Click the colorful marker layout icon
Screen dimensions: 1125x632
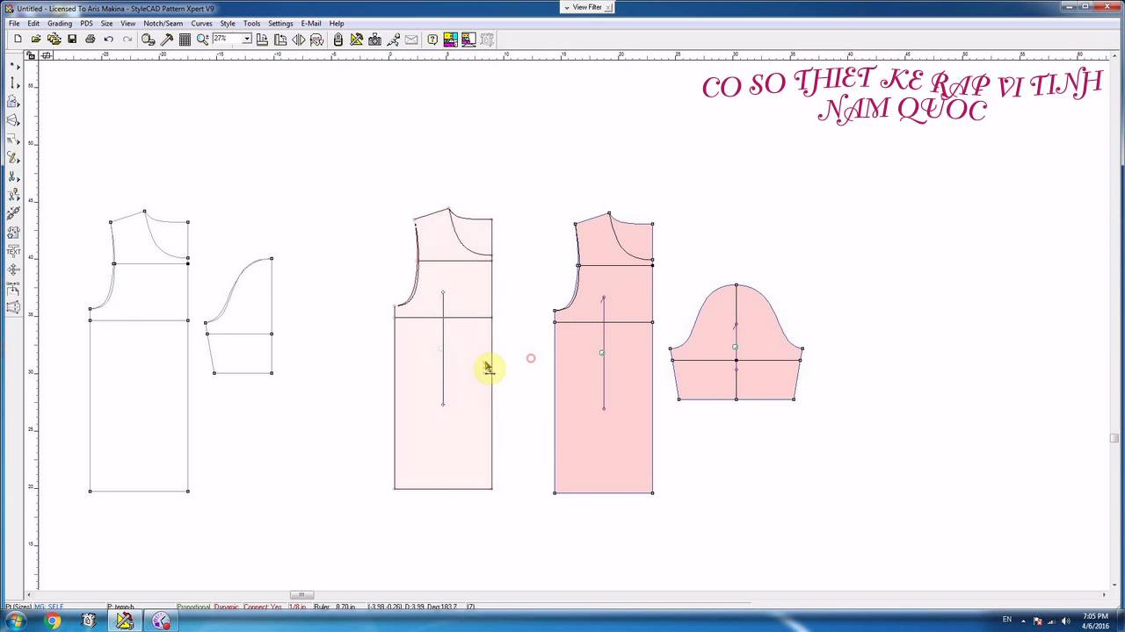450,39
